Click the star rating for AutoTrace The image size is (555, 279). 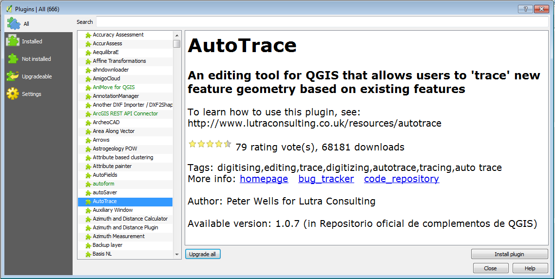pos(210,144)
